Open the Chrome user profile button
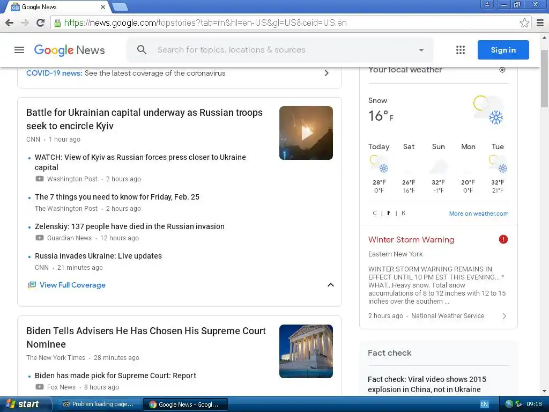This screenshot has height=412, width=549. coord(487,4)
